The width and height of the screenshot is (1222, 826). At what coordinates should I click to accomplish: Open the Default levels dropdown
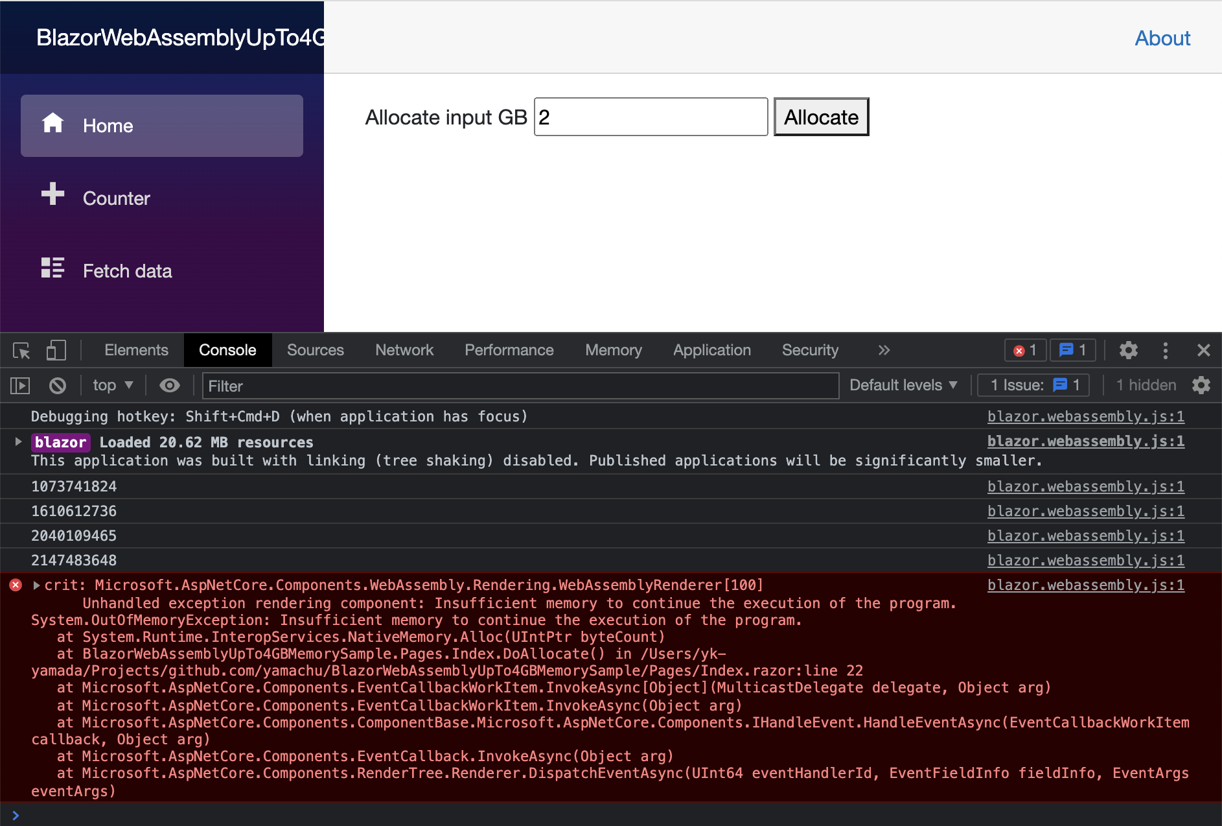[903, 385]
